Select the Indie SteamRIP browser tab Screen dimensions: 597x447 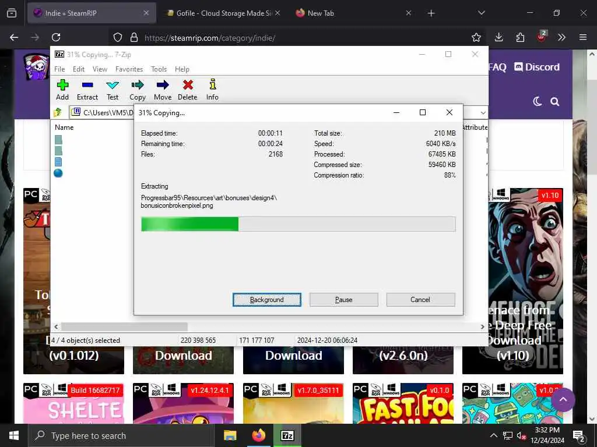(x=92, y=13)
